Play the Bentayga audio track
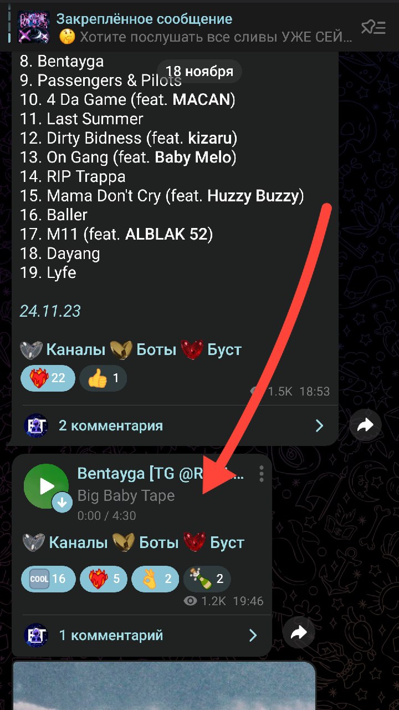The image size is (399, 710). pyautogui.click(x=46, y=486)
